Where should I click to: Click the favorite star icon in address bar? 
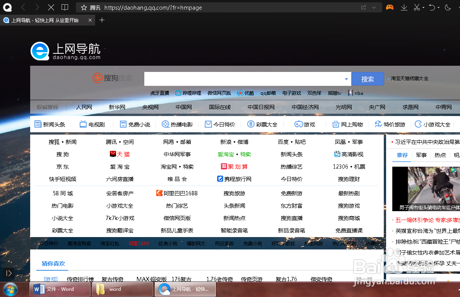click(x=84, y=8)
